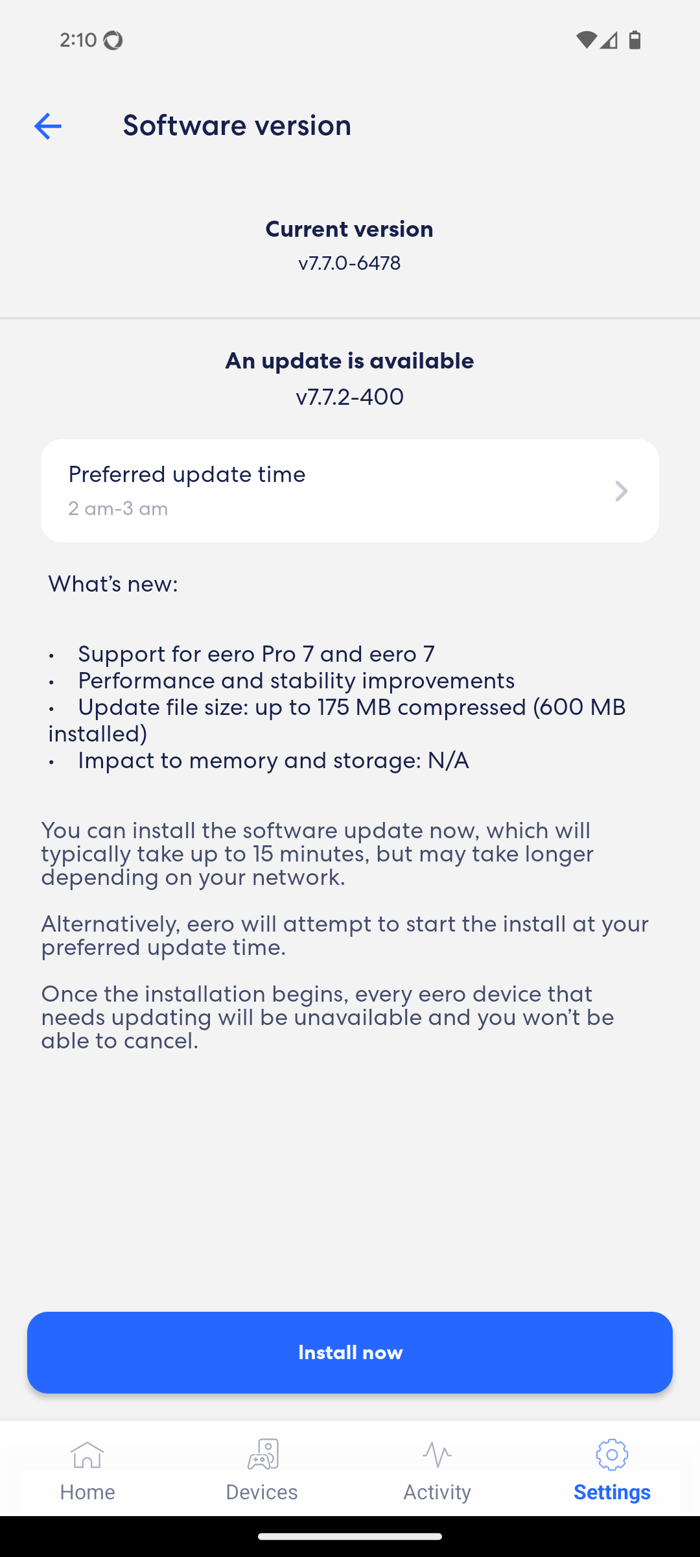
Task: Tap the Devices gamepad icon
Action: coord(262,1454)
